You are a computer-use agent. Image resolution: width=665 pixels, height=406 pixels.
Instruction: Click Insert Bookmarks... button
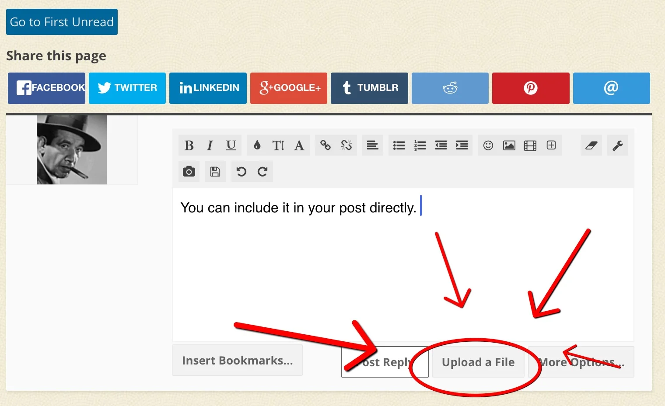pyautogui.click(x=238, y=360)
